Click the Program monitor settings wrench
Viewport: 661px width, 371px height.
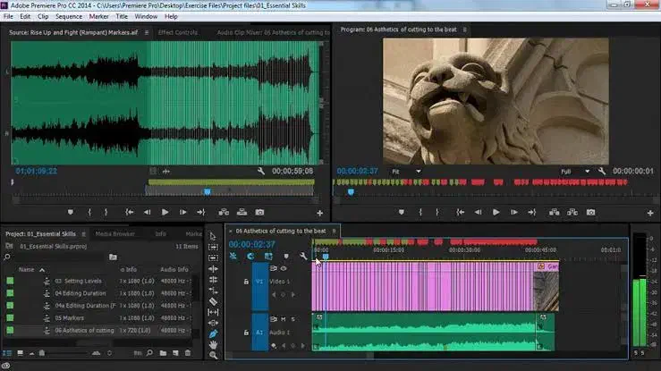pos(602,171)
